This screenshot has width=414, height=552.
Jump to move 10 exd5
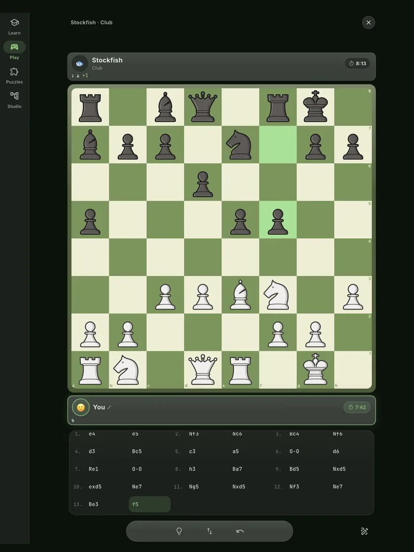pos(95,486)
